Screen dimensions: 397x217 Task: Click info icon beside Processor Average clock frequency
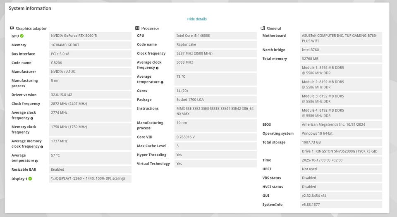pos(157,68)
